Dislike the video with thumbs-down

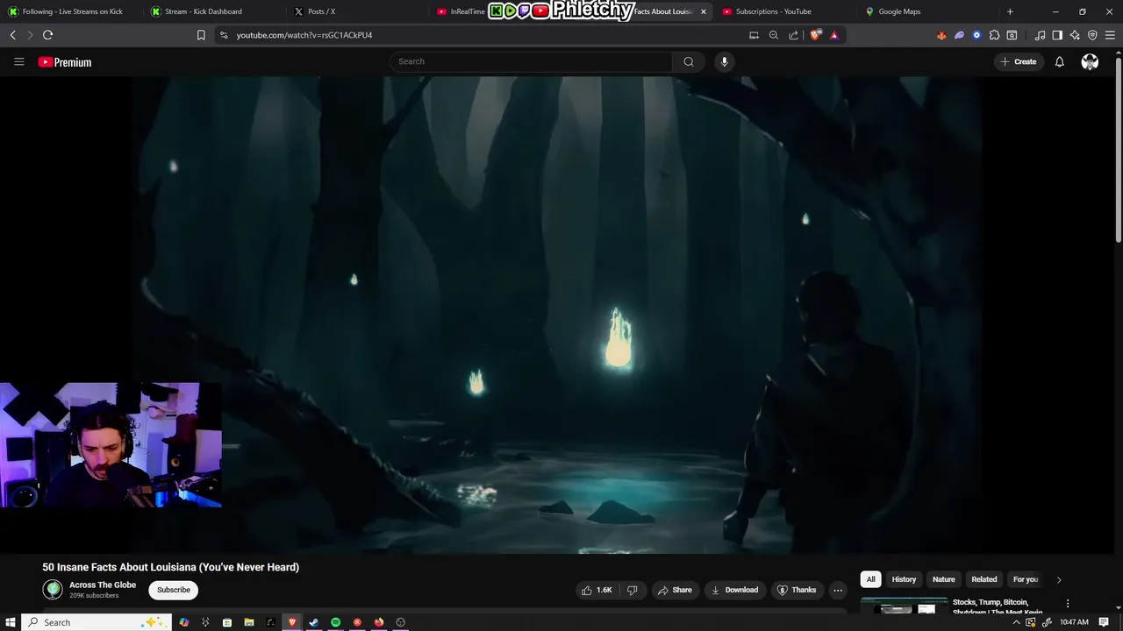(x=632, y=590)
